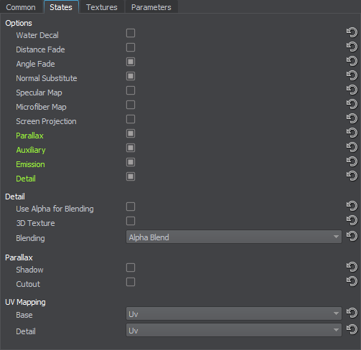Reset the Base UV Mapping value
This screenshot has width=361, height=350.
[x=352, y=313]
